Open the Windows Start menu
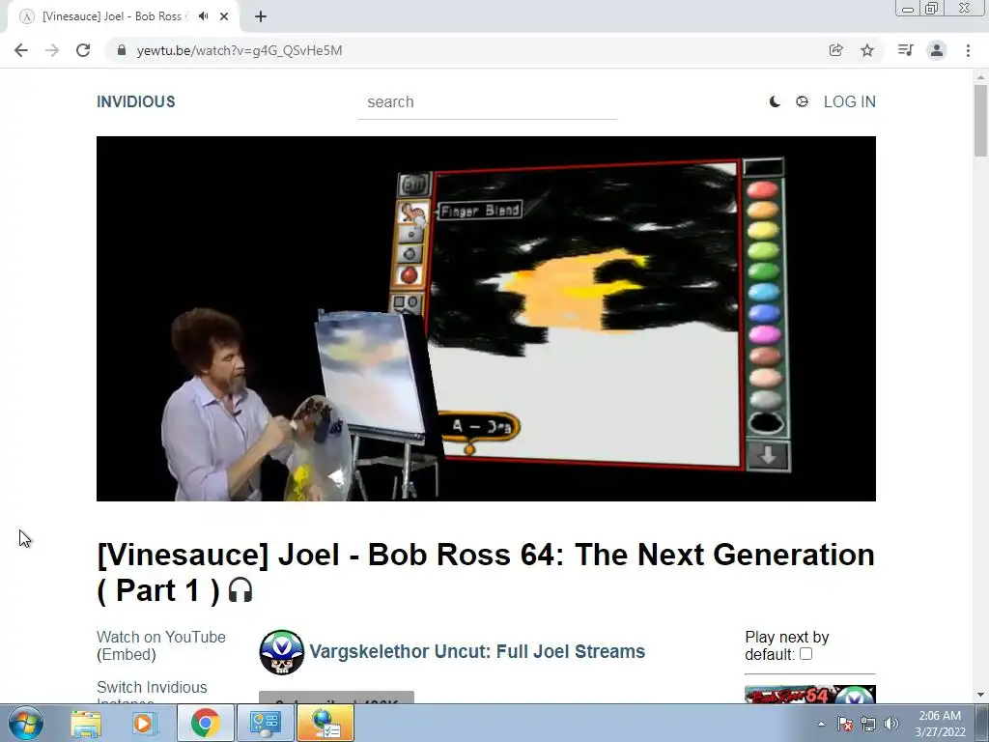This screenshot has width=989, height=742. pyautogui.click(x=26, y=723)
